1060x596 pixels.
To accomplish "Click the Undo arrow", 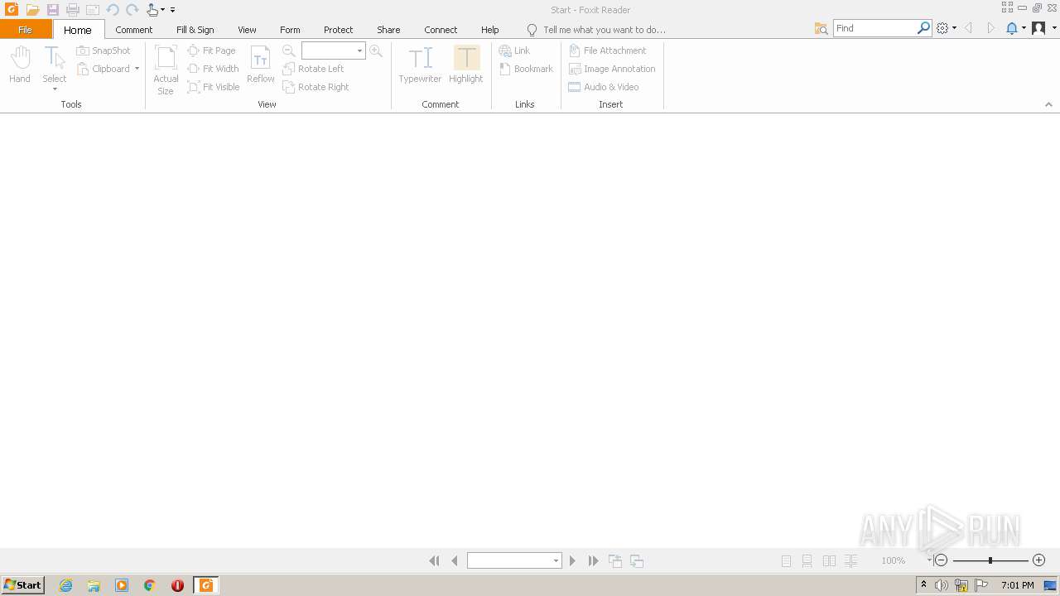I will 113,10.
